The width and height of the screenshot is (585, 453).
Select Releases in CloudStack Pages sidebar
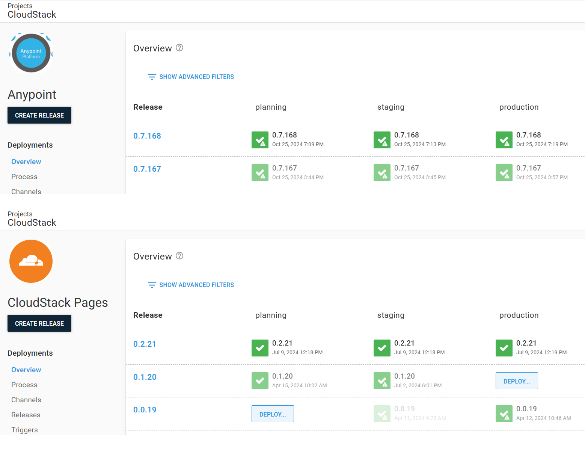click(26, 415)
